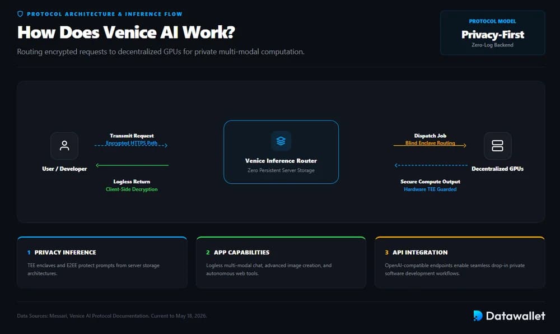The image size is (560, 334).
Task: Click the 'Transmit Request' label
Action: [132, 136]
